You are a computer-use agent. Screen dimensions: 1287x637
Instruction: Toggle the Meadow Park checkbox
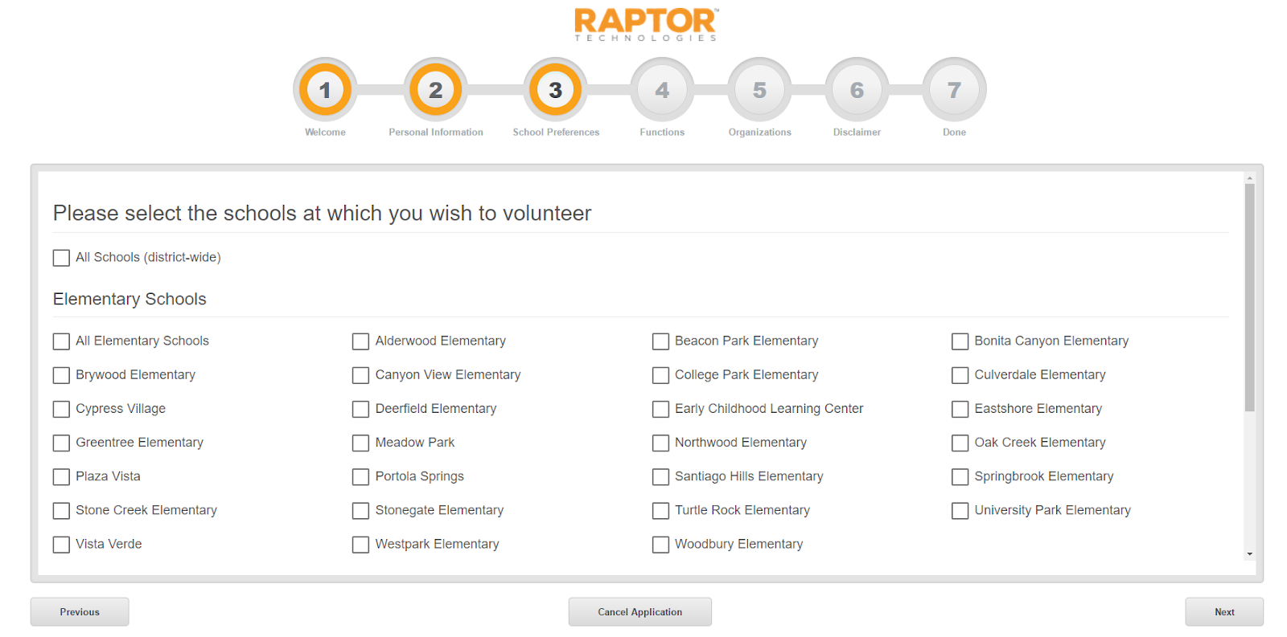[x=360, y=443]
